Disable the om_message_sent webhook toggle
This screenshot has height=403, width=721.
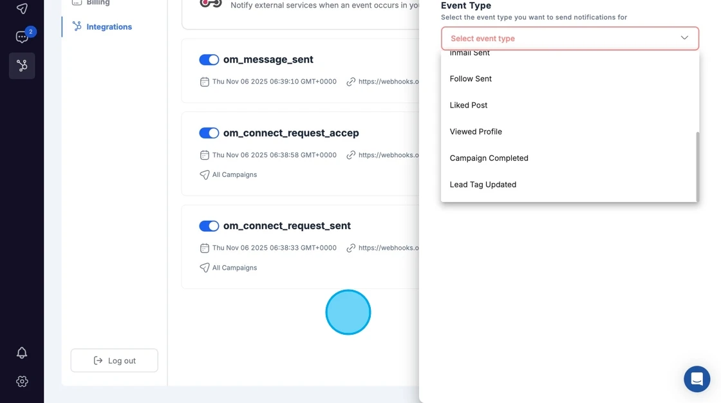pos(209,59)
